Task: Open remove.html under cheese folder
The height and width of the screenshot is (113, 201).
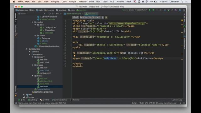Action: click(x=45, y=73)
